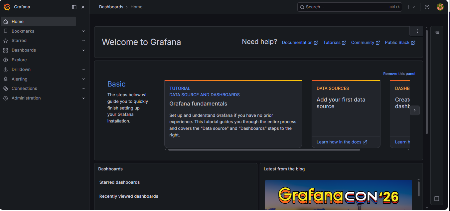Expand the Alerting menu chevron
450x211 pixels.
tap(83, 79)
